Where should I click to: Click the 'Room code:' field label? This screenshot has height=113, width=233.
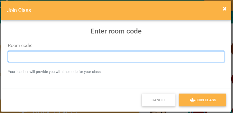point(20,45)
